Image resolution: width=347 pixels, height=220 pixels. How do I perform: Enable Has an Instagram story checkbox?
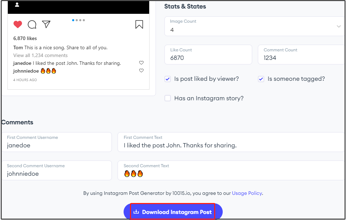[x=168, y=98]
